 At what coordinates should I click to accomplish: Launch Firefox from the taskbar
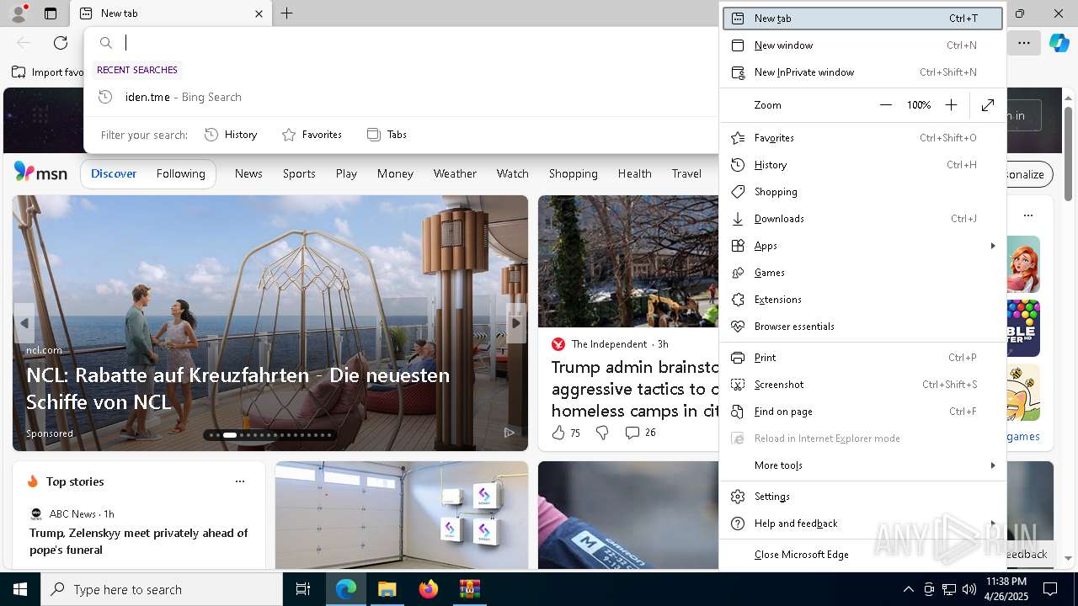coord(428,589)
